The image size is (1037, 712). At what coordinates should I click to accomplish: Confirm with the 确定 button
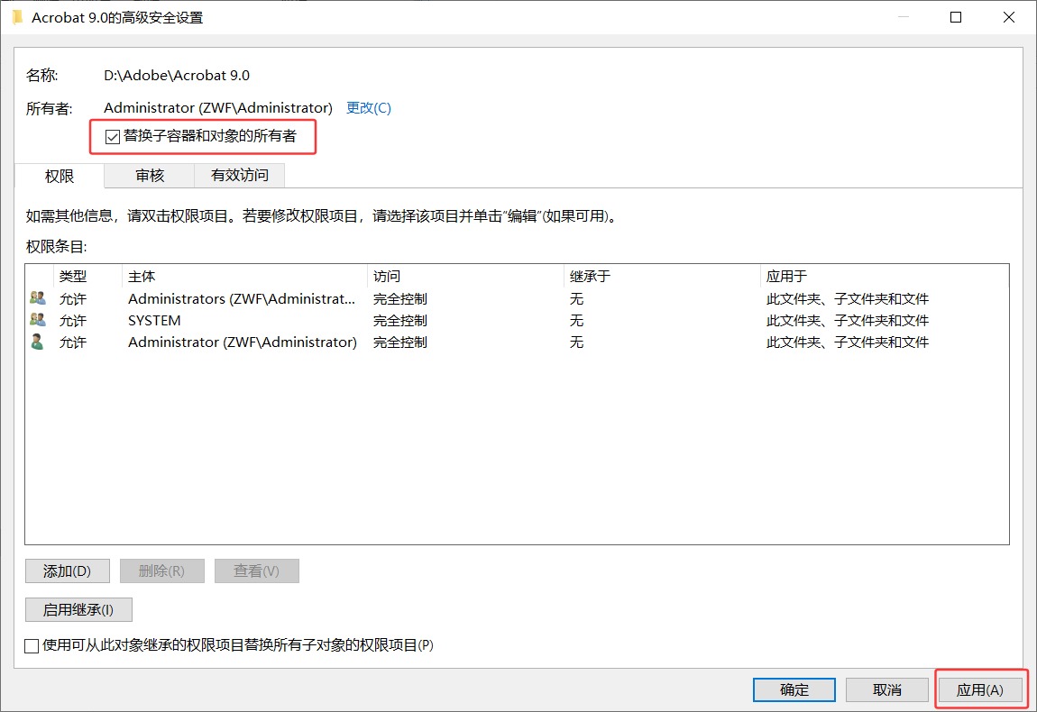coord(794,689)
